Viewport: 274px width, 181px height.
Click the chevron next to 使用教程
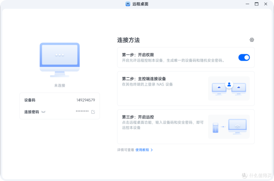[x=152, y=150]
